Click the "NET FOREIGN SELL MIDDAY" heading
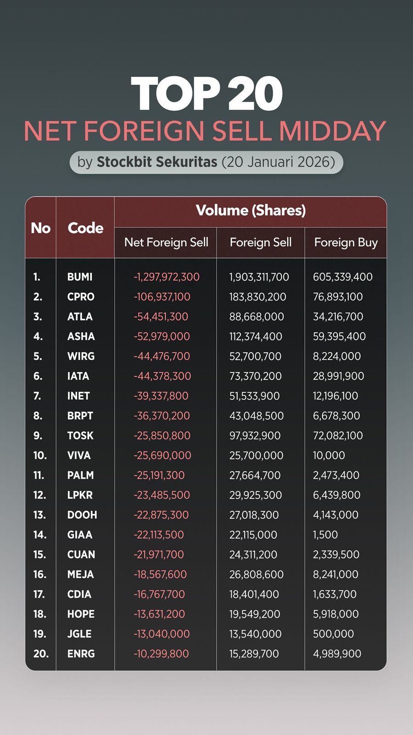The image size is (413, 735). [x=205, y=131]
